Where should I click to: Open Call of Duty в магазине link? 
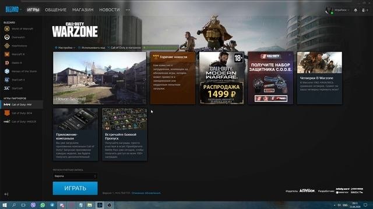point(124,48)
